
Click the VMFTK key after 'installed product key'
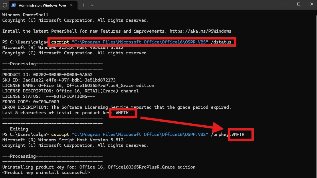coord(122,113)
